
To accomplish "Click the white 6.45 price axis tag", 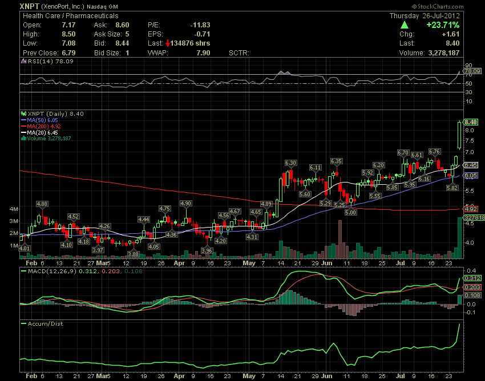I will click(x=471, y=165).
